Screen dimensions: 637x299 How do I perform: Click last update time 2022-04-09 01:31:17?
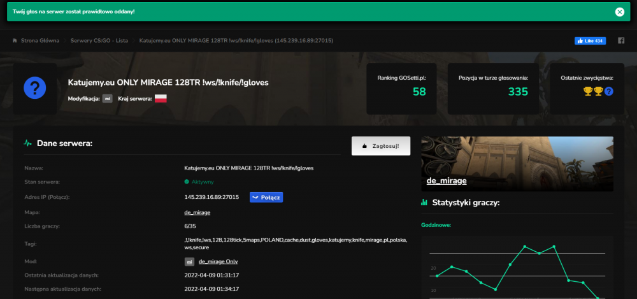(211, 275)
